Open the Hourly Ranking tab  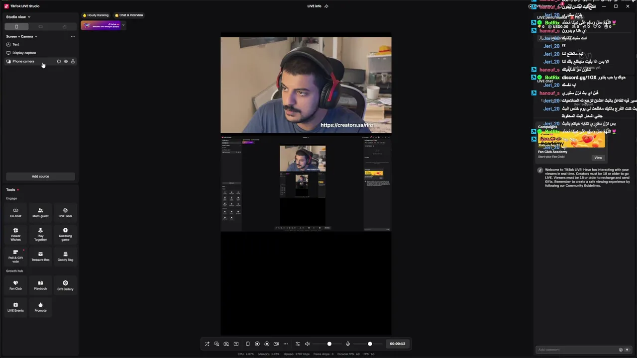coord(96,15)
